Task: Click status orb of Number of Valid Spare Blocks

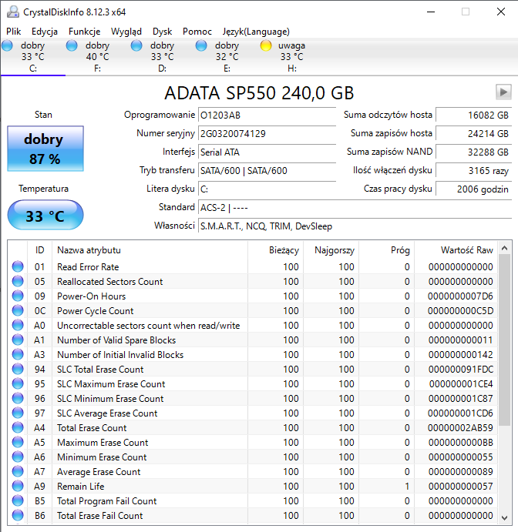Action: click(18, 340)
